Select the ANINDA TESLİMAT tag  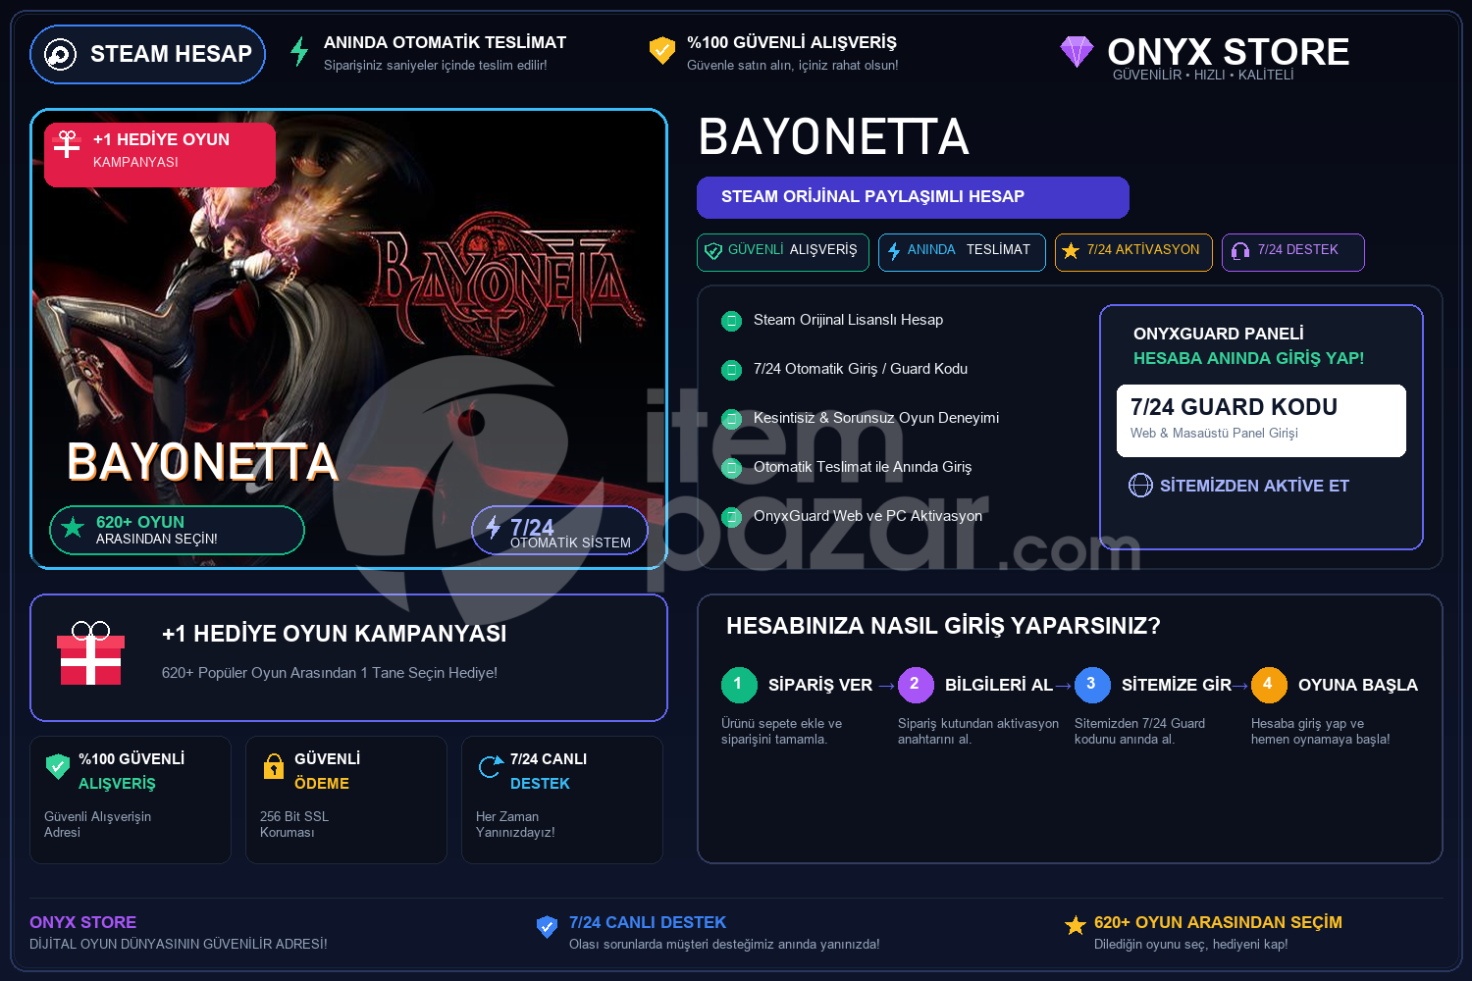click(x=962, y=252)
